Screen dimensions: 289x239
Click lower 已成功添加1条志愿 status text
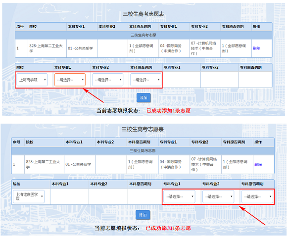point(168,228)
